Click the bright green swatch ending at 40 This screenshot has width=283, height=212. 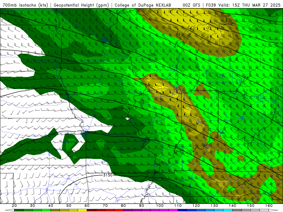click(x=46, y=210)
